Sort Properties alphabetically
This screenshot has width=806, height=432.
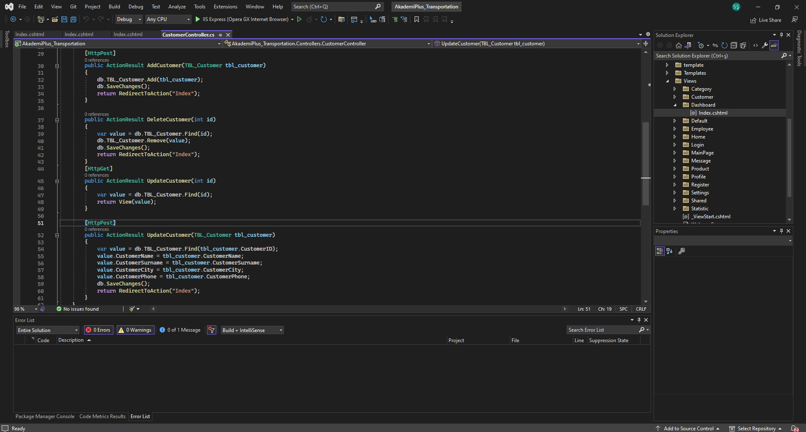point(669,251)
